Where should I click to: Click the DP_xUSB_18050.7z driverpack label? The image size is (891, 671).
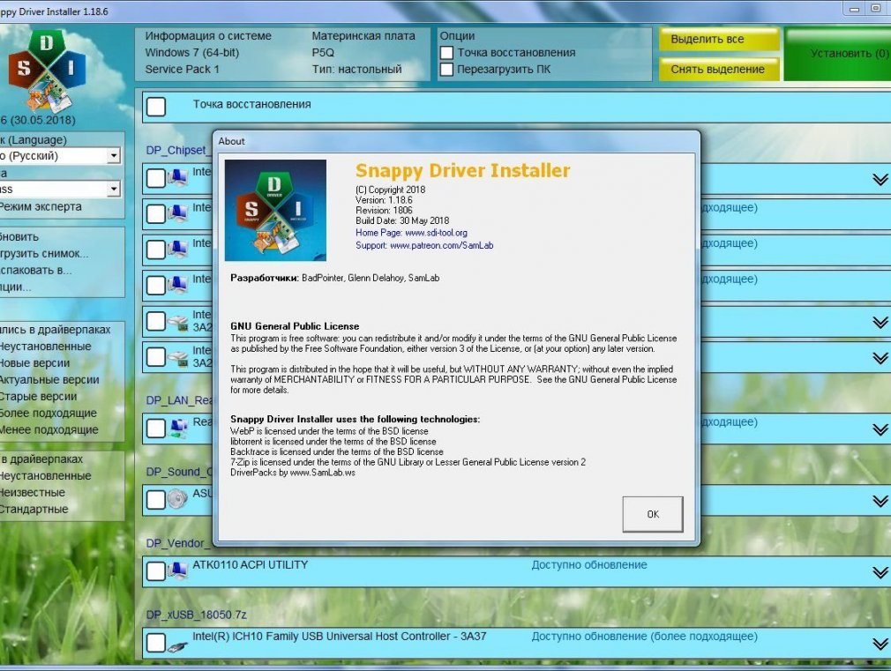point(196,615)
